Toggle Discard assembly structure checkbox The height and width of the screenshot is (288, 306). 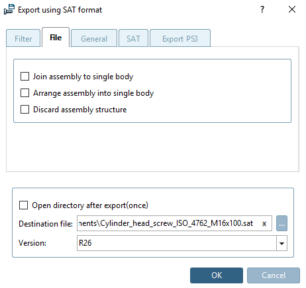pos(25,110)
